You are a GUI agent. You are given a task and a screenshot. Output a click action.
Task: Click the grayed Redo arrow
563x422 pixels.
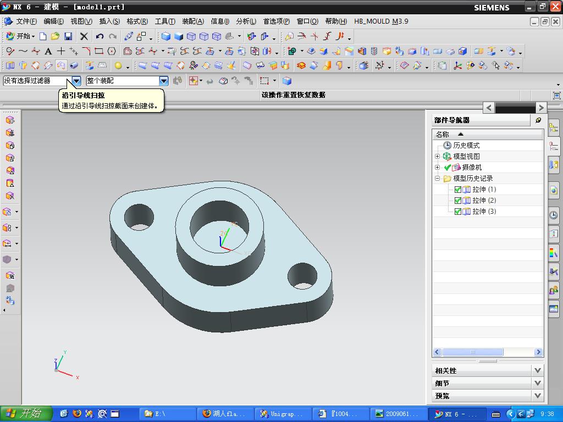pos(113,36)
